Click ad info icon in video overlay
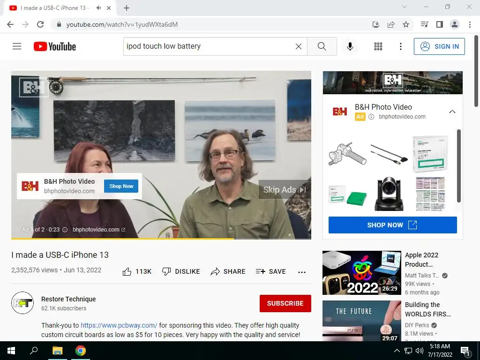This screenshot has height=360, width=480. (x=65, y=230)
